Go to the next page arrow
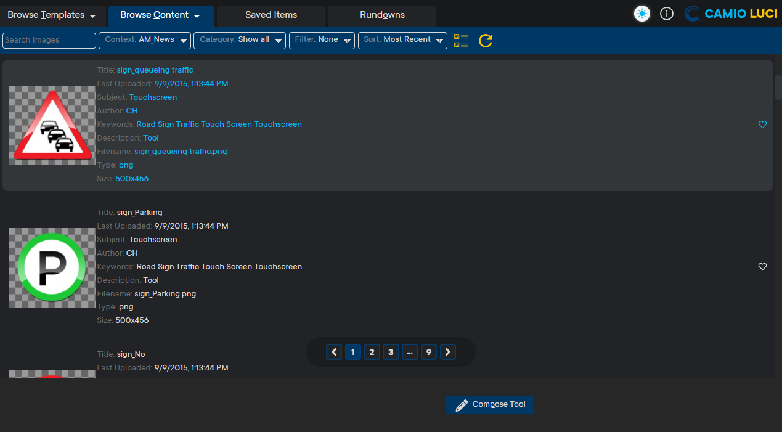The image size is (782, 432). pos(448,352)
